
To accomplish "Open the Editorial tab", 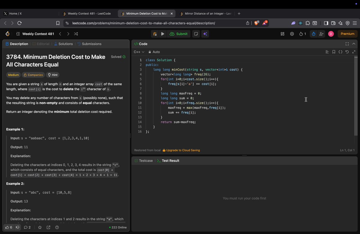I will (x=41, y=44).
